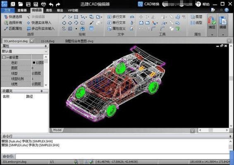This screenshot has width=234, height=165.
Task: Open the polyline tool dropdown arrow
Action: coord(86,17)
